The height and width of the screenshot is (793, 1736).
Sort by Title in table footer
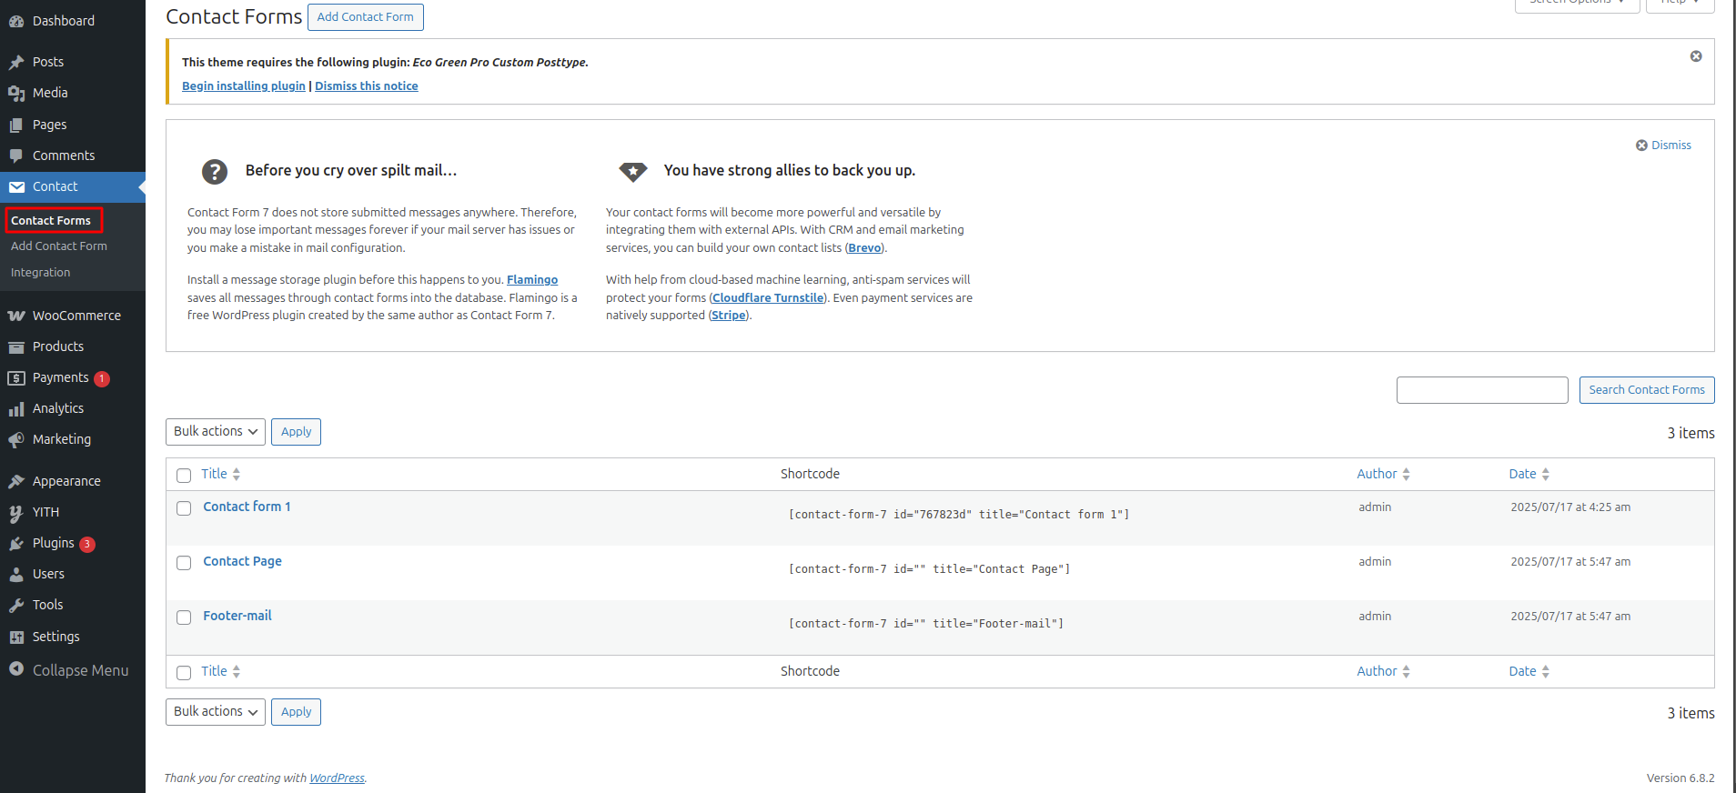[221, 671]
